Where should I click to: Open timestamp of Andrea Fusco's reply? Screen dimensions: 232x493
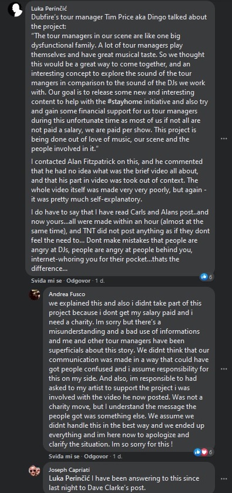click(117, 456)
